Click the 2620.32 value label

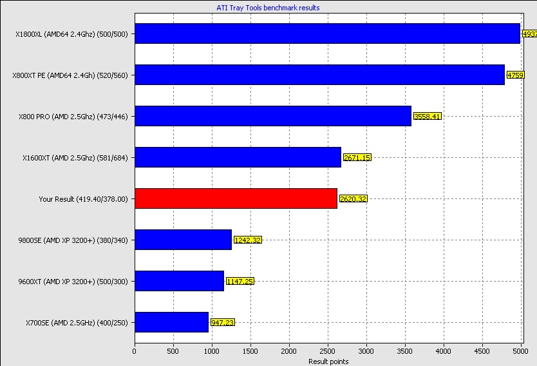tap(353, 198)
